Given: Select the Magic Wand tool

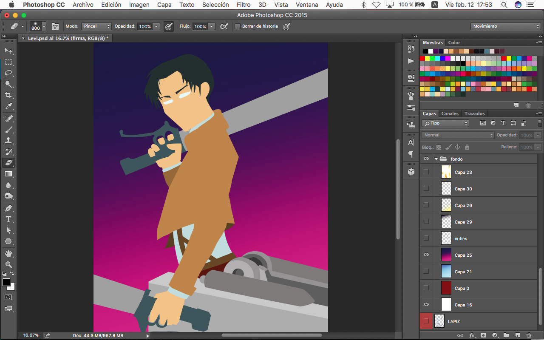Looking at the screenshot, I should pyautogui.click(x=8, y=84).
